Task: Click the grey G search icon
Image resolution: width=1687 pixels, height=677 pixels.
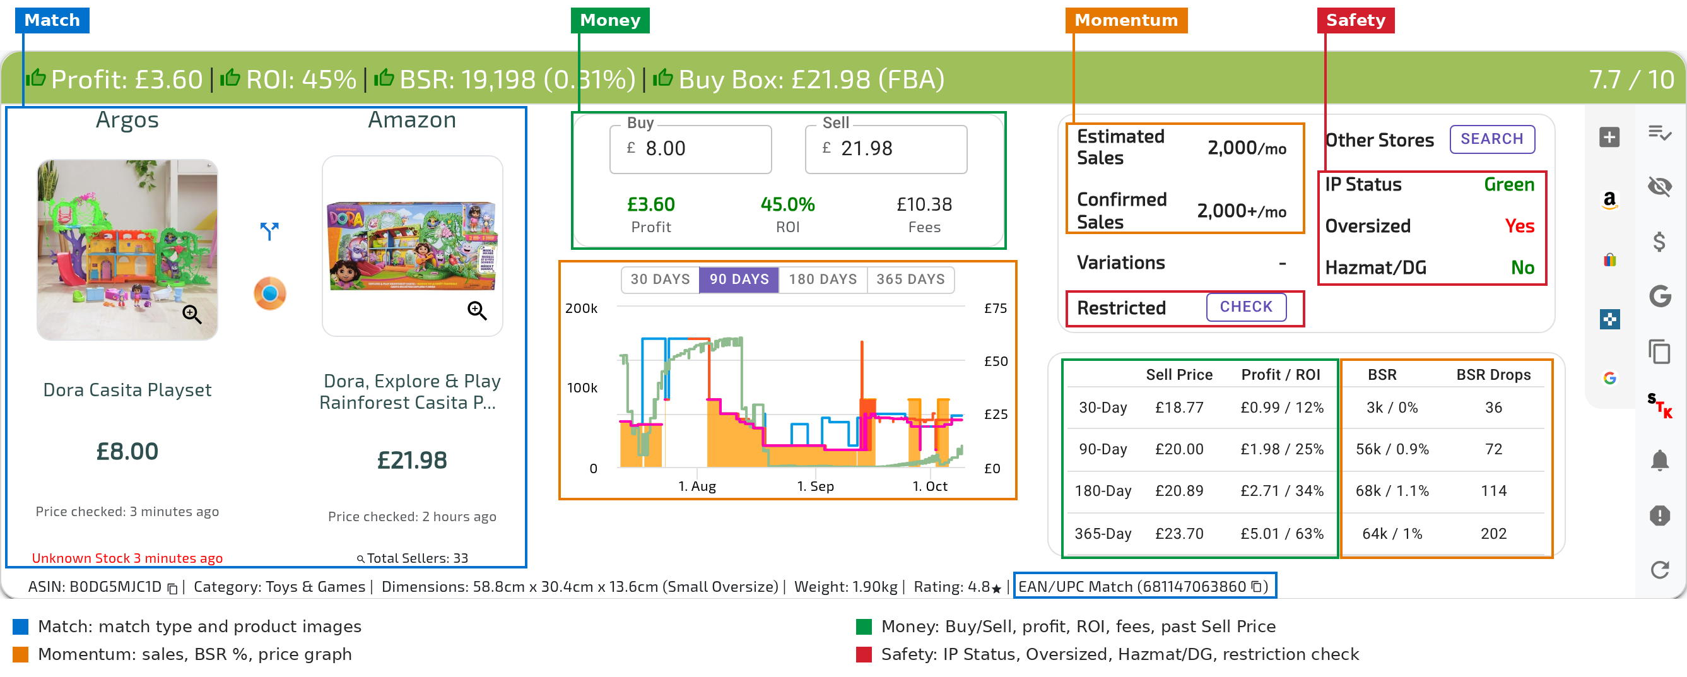Action: (1659, 297)
